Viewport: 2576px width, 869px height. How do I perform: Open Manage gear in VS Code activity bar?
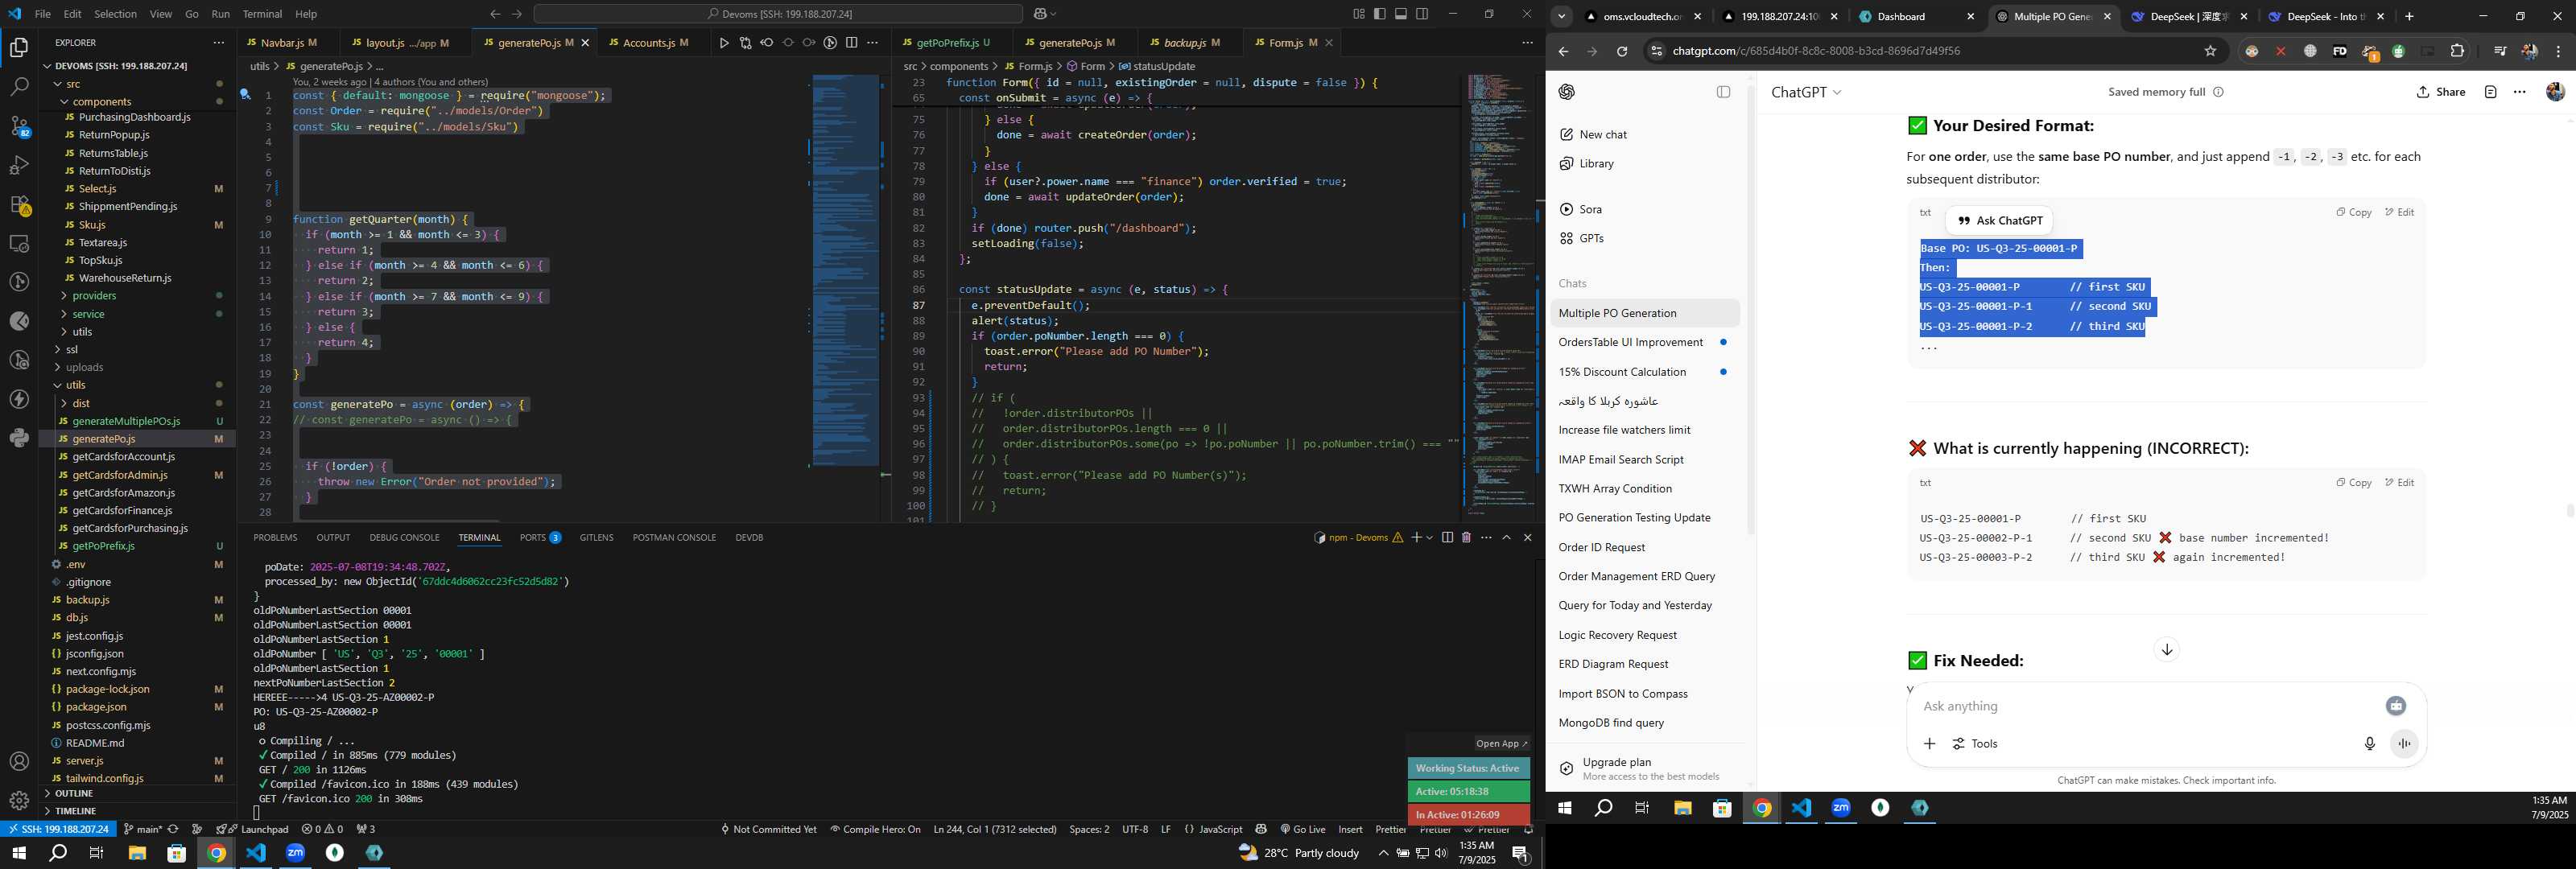[x=19, y=801]
